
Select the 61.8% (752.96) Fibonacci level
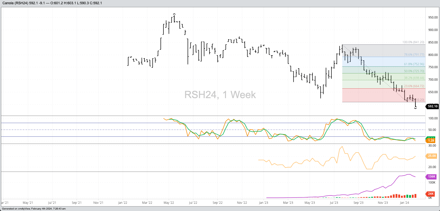414,64
